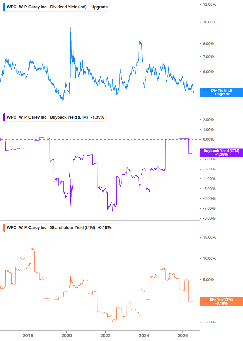Select the Buyback Yield (LTM) legend label

(69, 117)
